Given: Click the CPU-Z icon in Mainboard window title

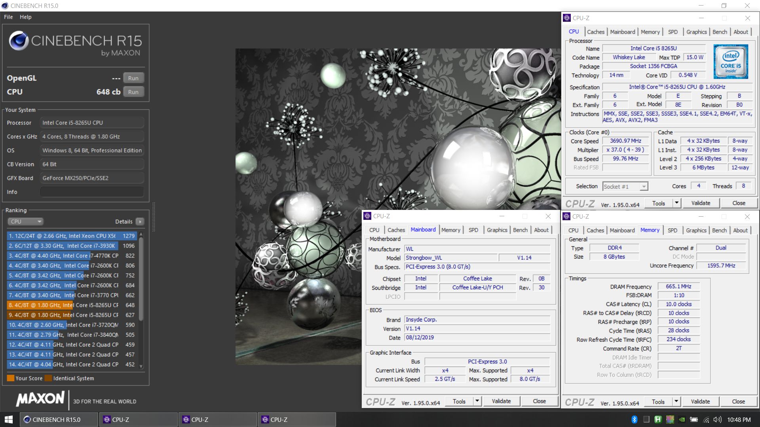Looking at the screenshot, I should pos(367,216).
